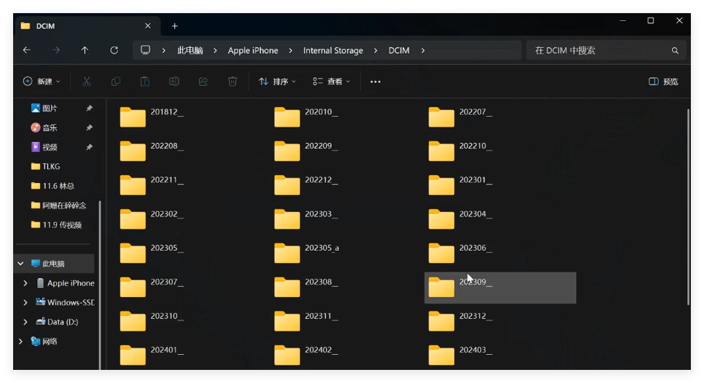Rename the selected folder via toolbar icon

point(174,81)
